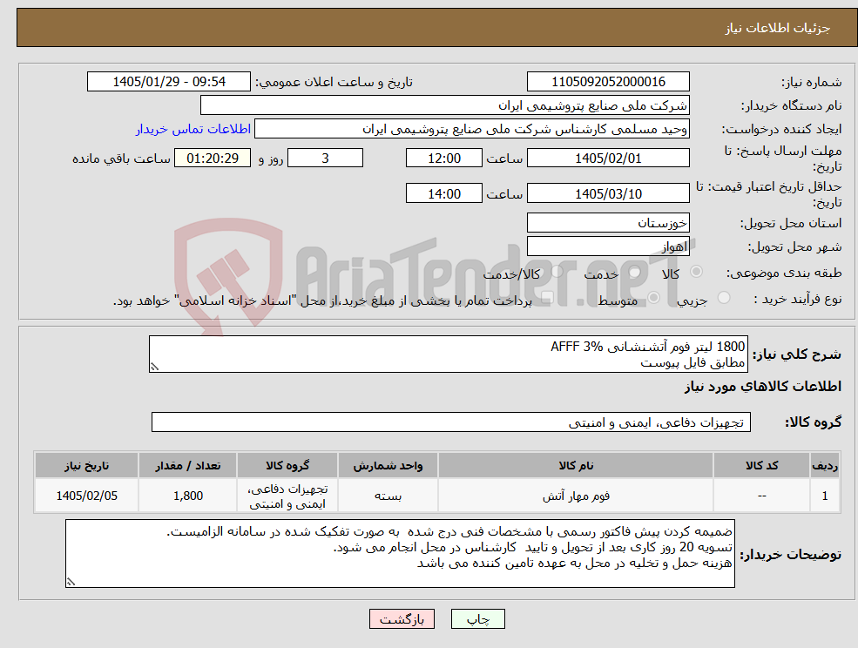Screen dimensions: 858x648
Task: Click the بازگشت (back) button
Action: click(x=402, y=619)
